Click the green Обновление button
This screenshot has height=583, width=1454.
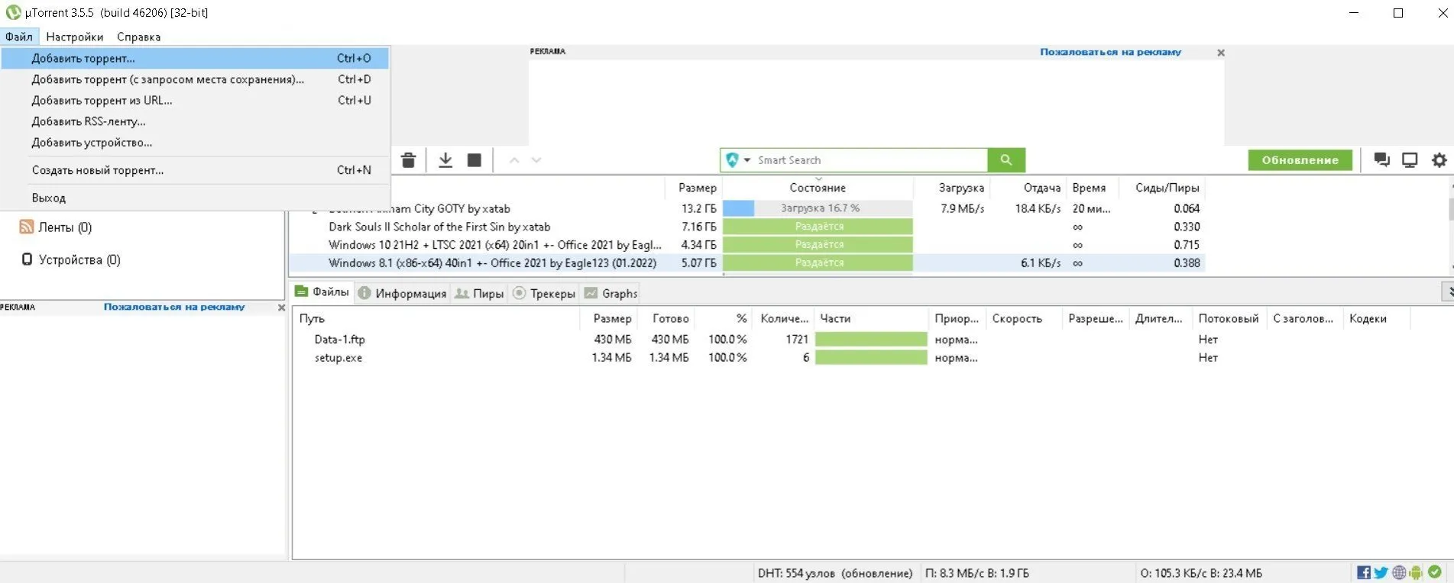1300,160
